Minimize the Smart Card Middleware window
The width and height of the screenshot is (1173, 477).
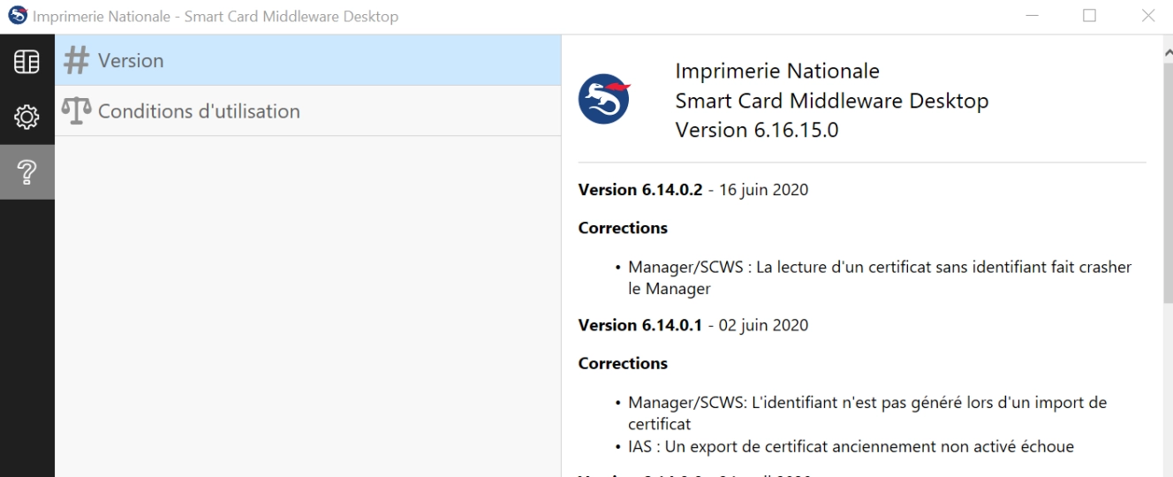(x=1033, y=16)
